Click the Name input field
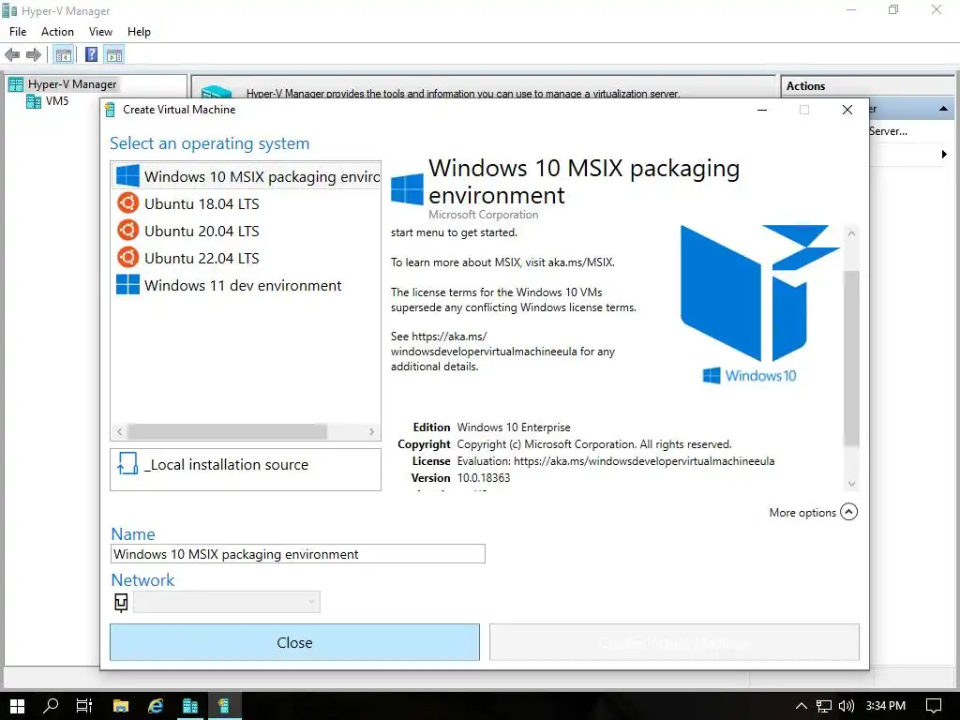This screenshot has height=720, width=960. pyautogui.click(x=297, y=554)
